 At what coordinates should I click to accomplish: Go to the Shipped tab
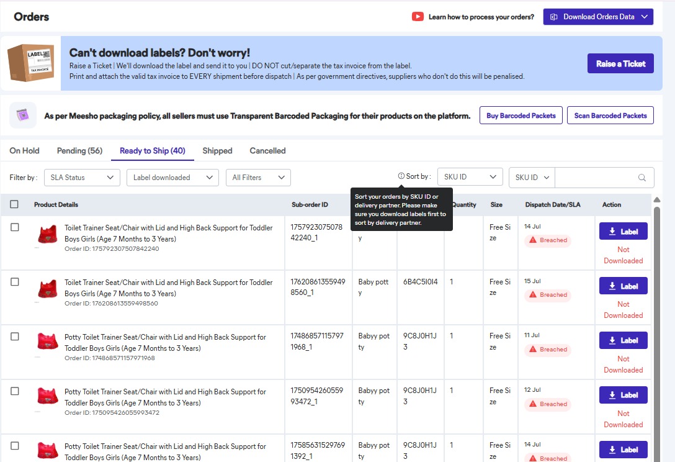[x=217, y=151]
